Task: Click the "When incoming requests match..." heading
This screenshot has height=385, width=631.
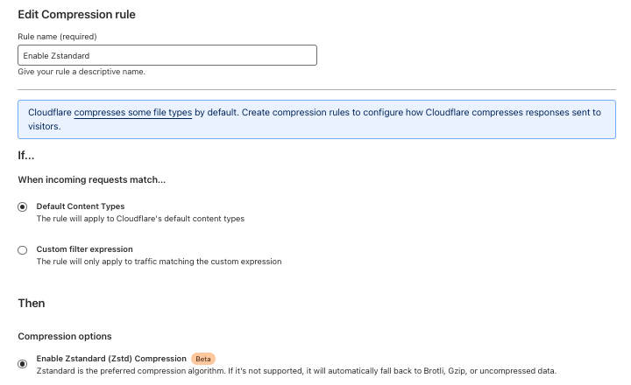Action: pos(92,179)
